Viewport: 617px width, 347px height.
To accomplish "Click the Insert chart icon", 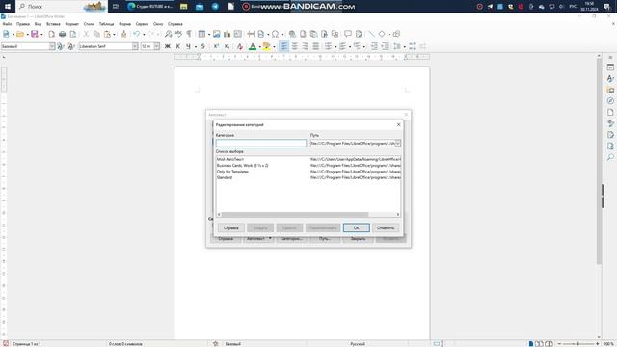I will (x=228, y=35).
